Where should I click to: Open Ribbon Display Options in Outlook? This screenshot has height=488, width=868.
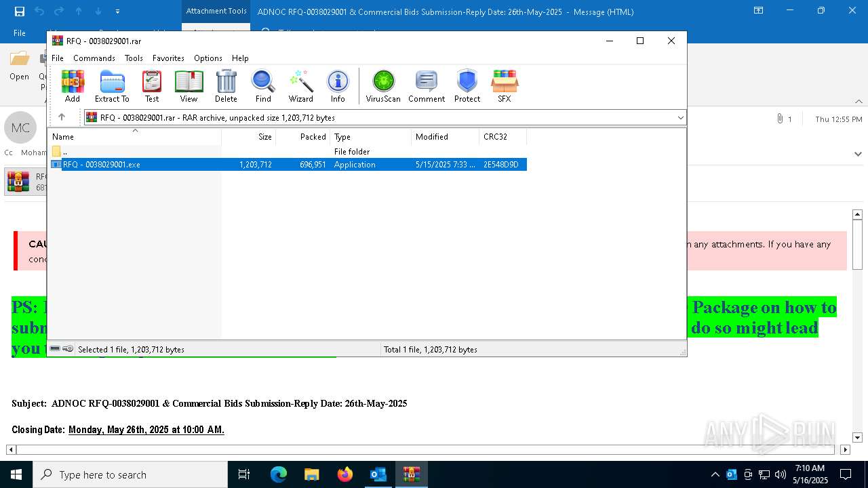click(x=758, y=11)
